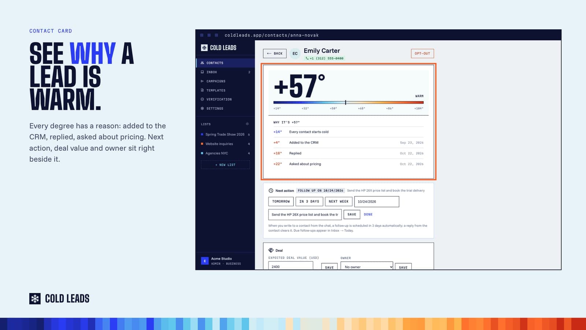The width and height of the screenshot is (586, 330).
Task: Click the temperature gradient bar marker
Action: click(345, 103)
